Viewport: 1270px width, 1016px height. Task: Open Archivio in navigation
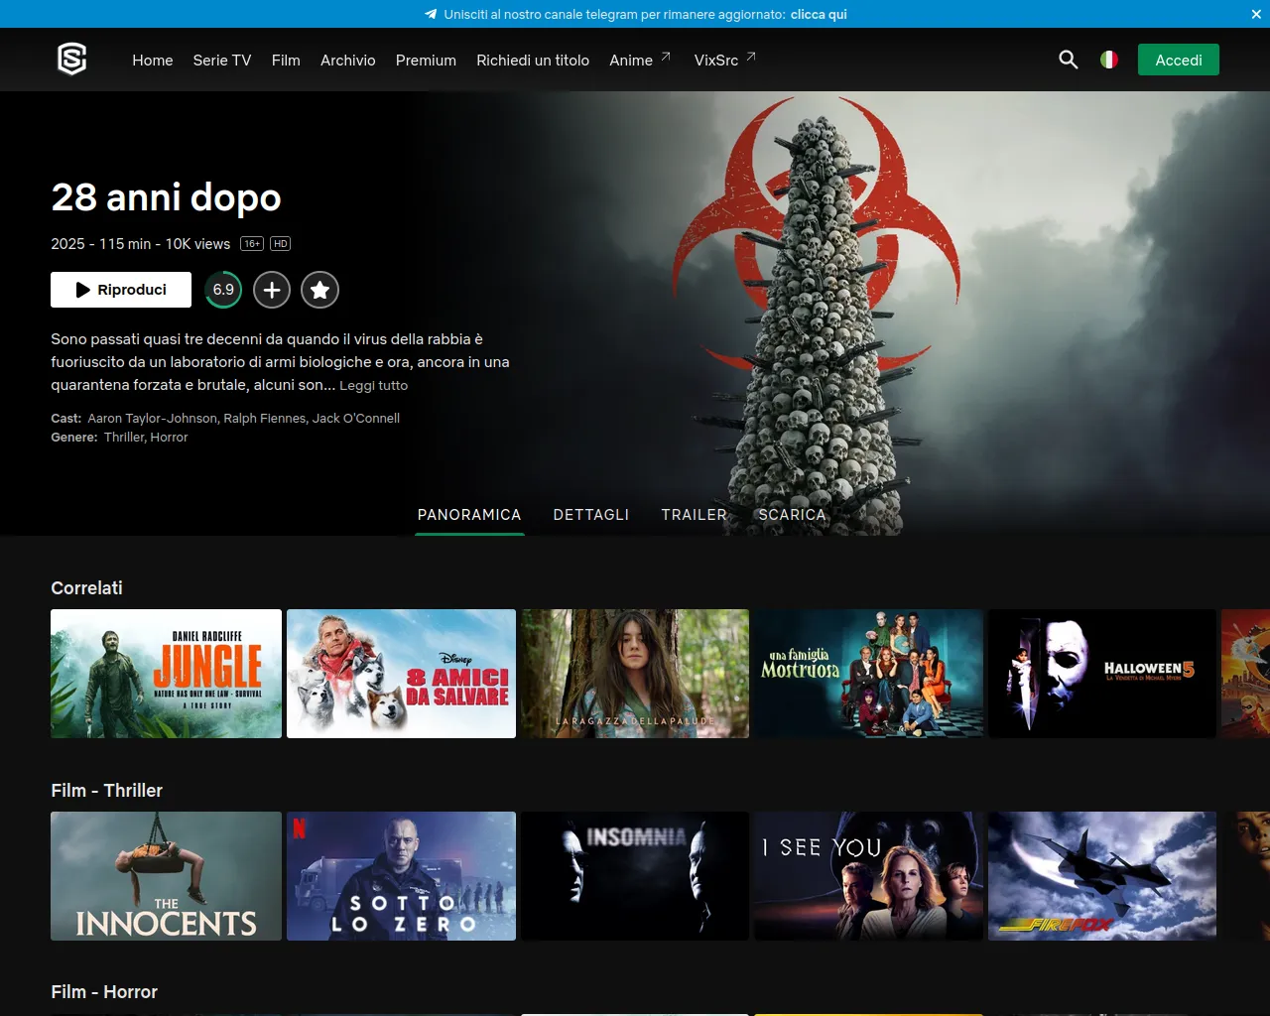tap(348, 60)
